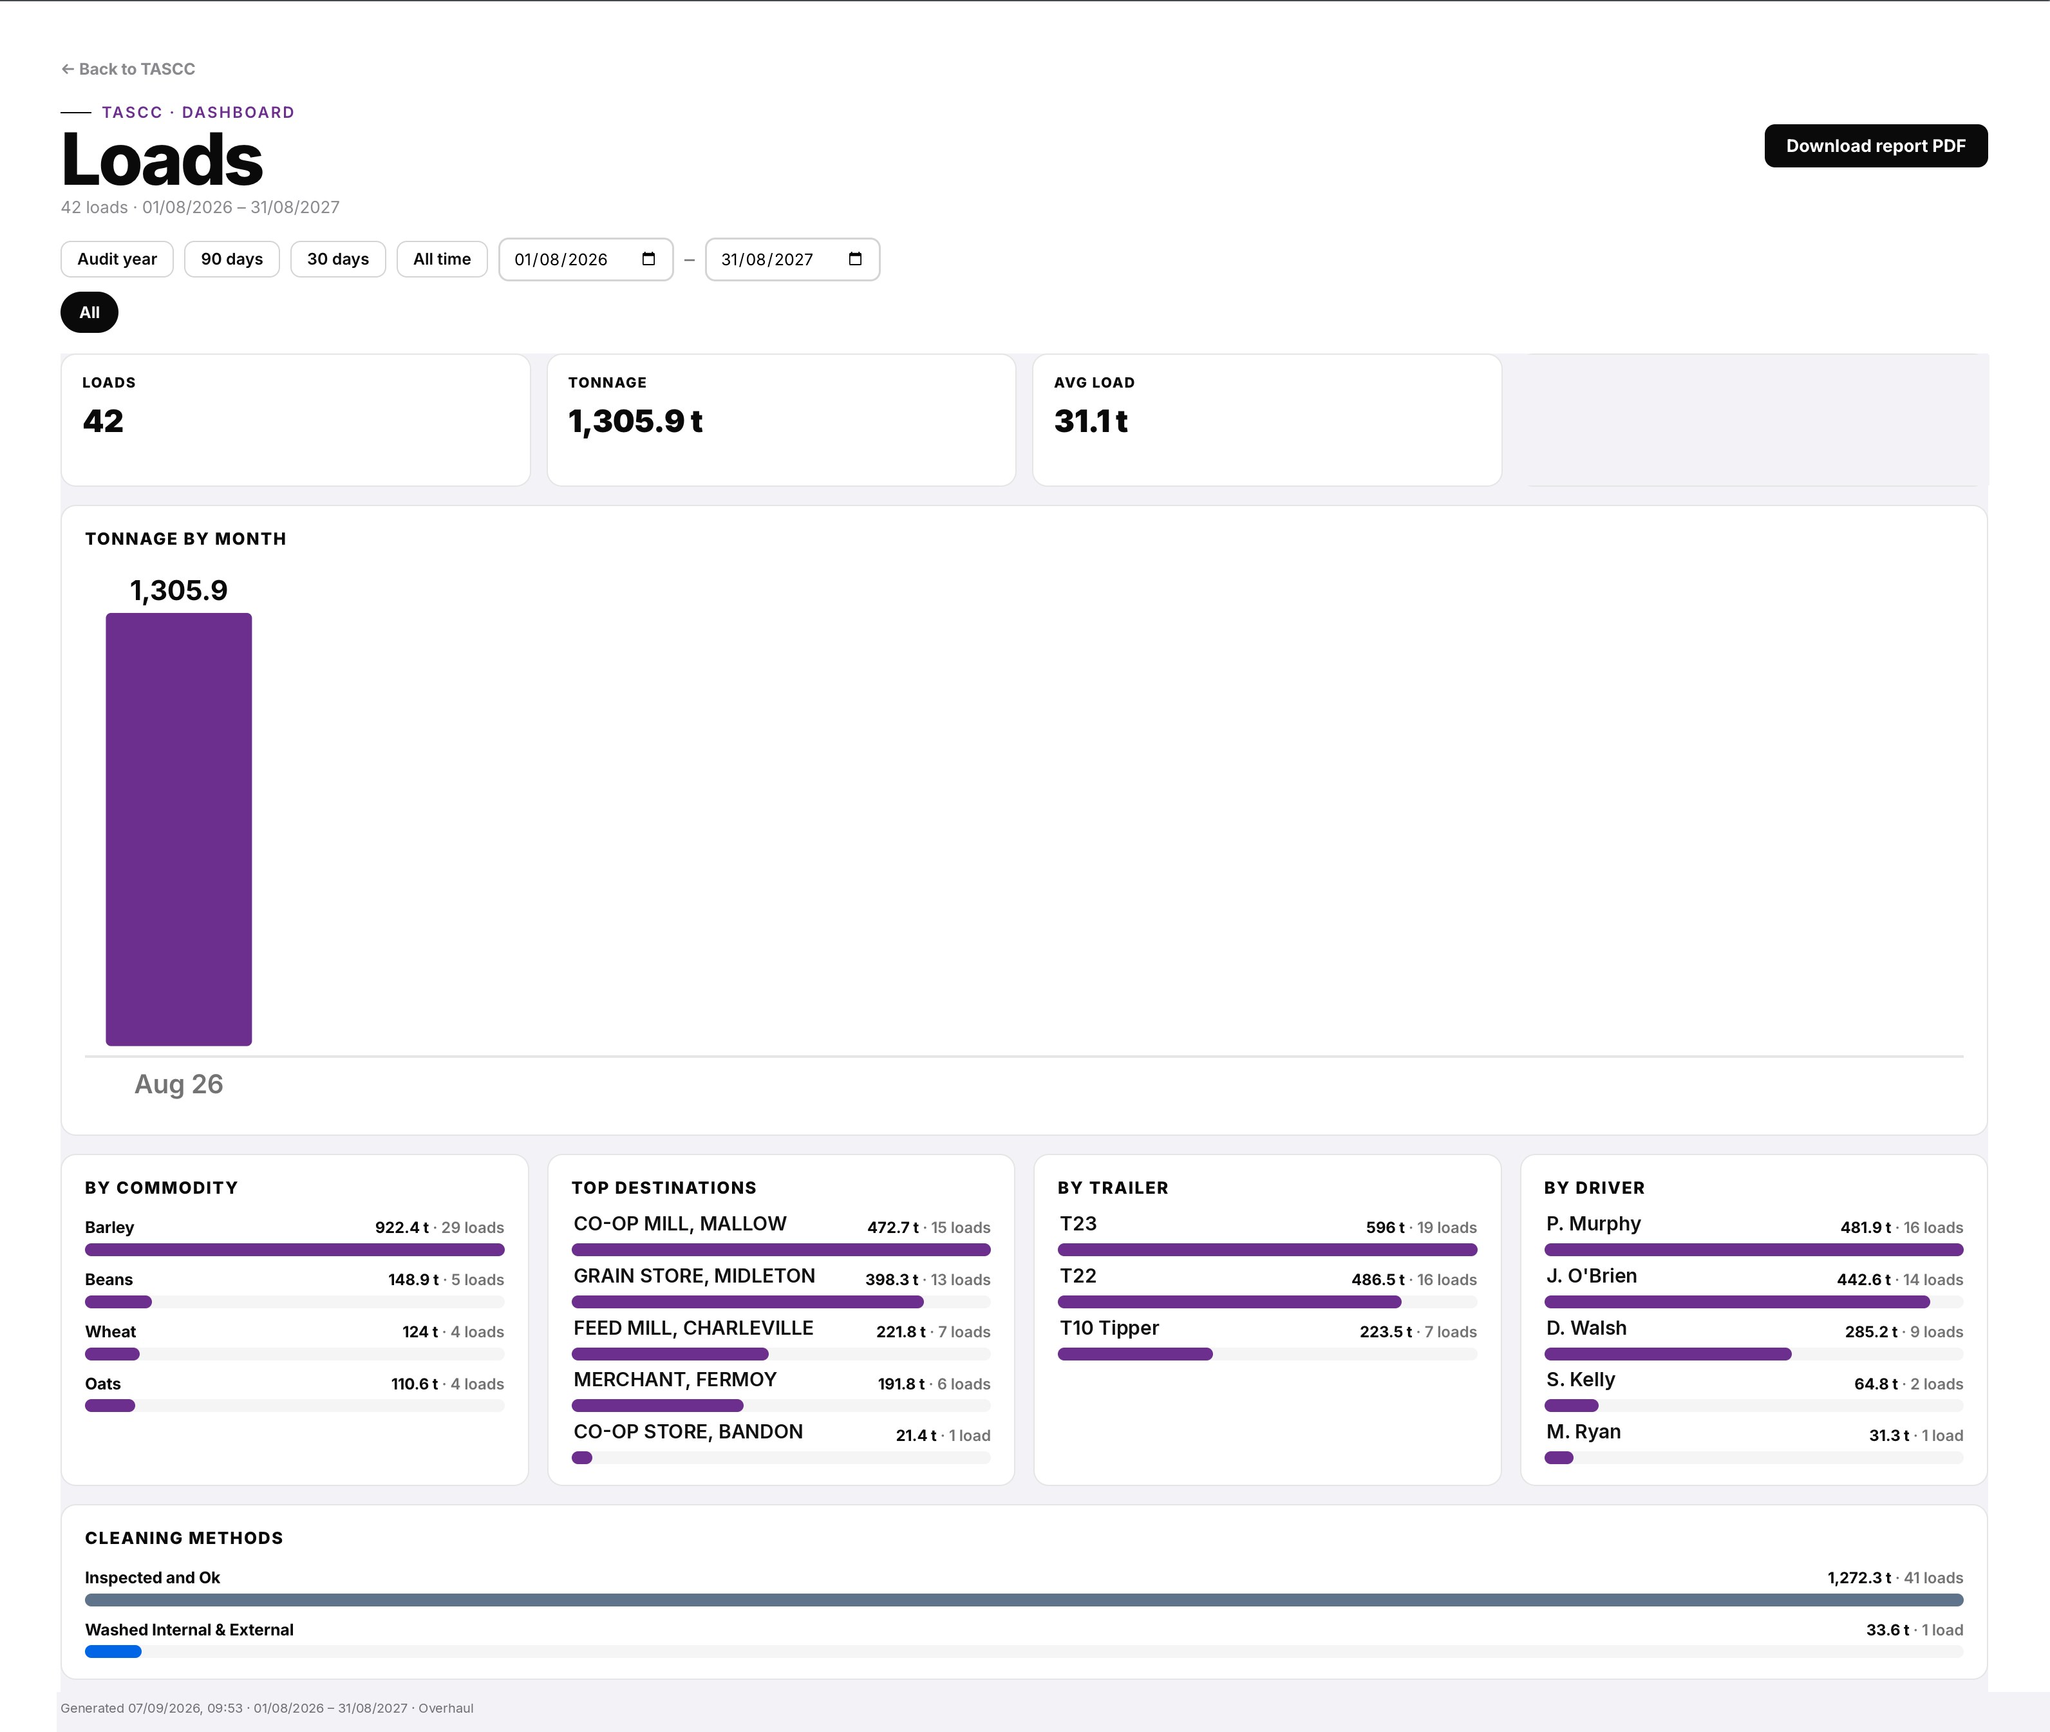Click MERCHANT, FERMOY destination
The height and width of the screenshot is (1732, 2050).
click(x=675, y=1380)
